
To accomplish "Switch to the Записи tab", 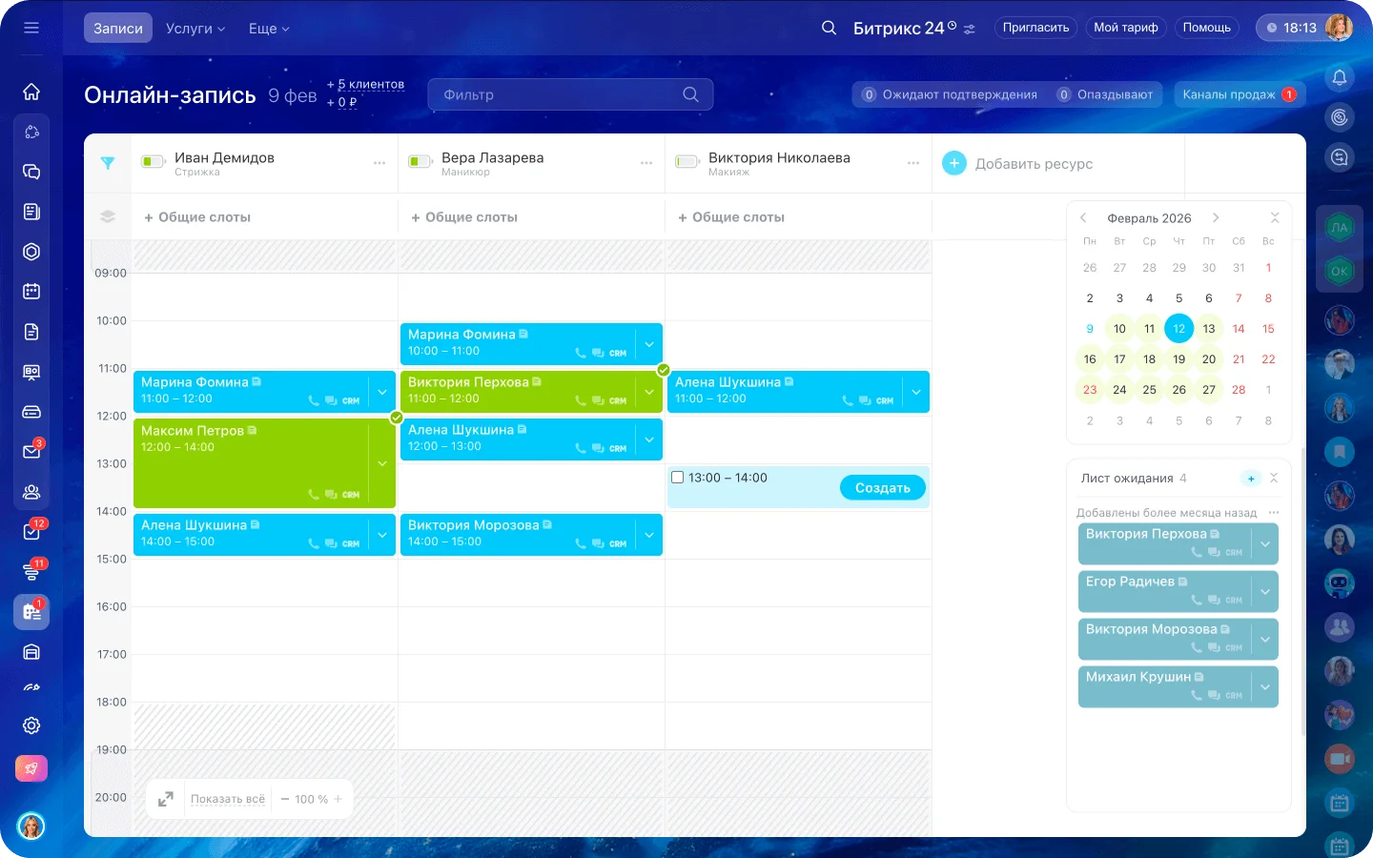I will (x=118, y=29).
